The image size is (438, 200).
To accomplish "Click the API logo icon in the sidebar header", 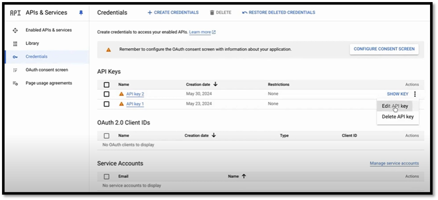I will (x=15, y=13).
